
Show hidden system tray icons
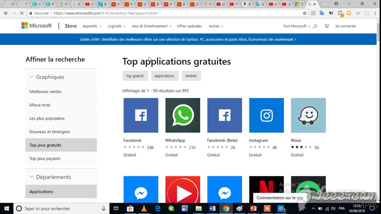(313, 209)
